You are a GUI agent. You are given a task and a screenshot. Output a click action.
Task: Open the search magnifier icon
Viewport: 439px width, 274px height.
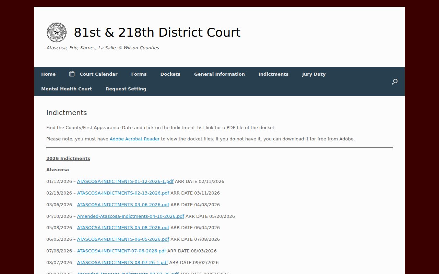click(394, 82)
